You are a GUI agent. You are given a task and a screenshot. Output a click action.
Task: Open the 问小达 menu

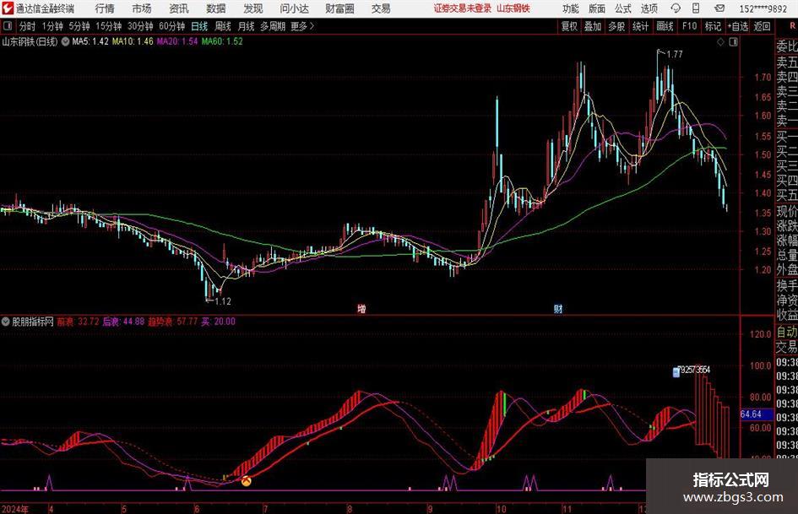(294, 8)
